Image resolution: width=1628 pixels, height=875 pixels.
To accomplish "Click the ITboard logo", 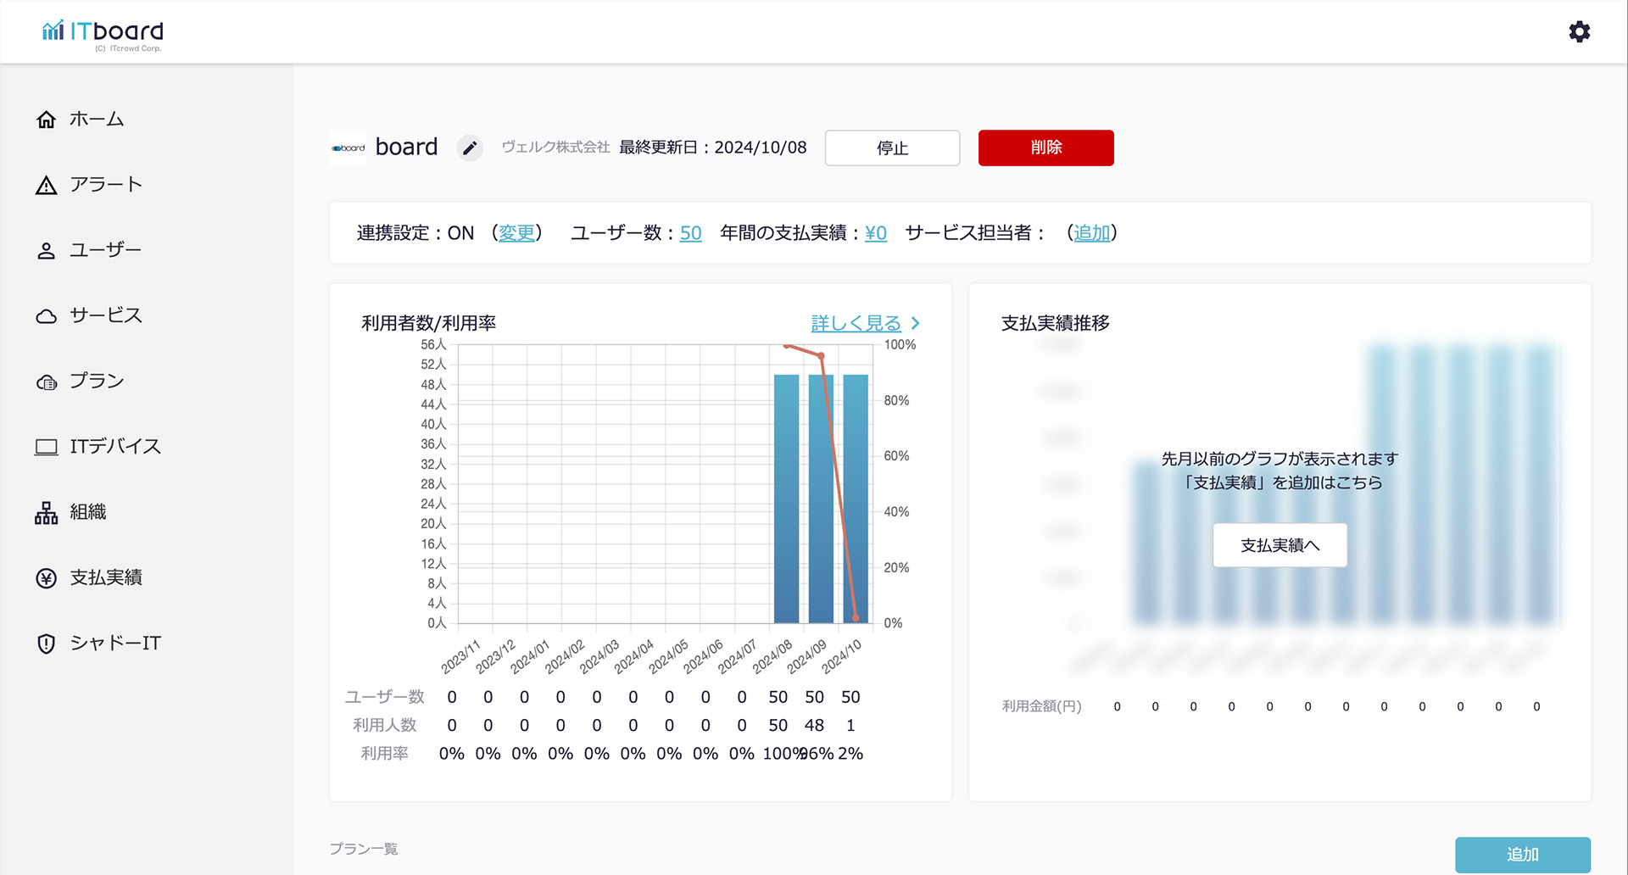I will tap(103, 32).
